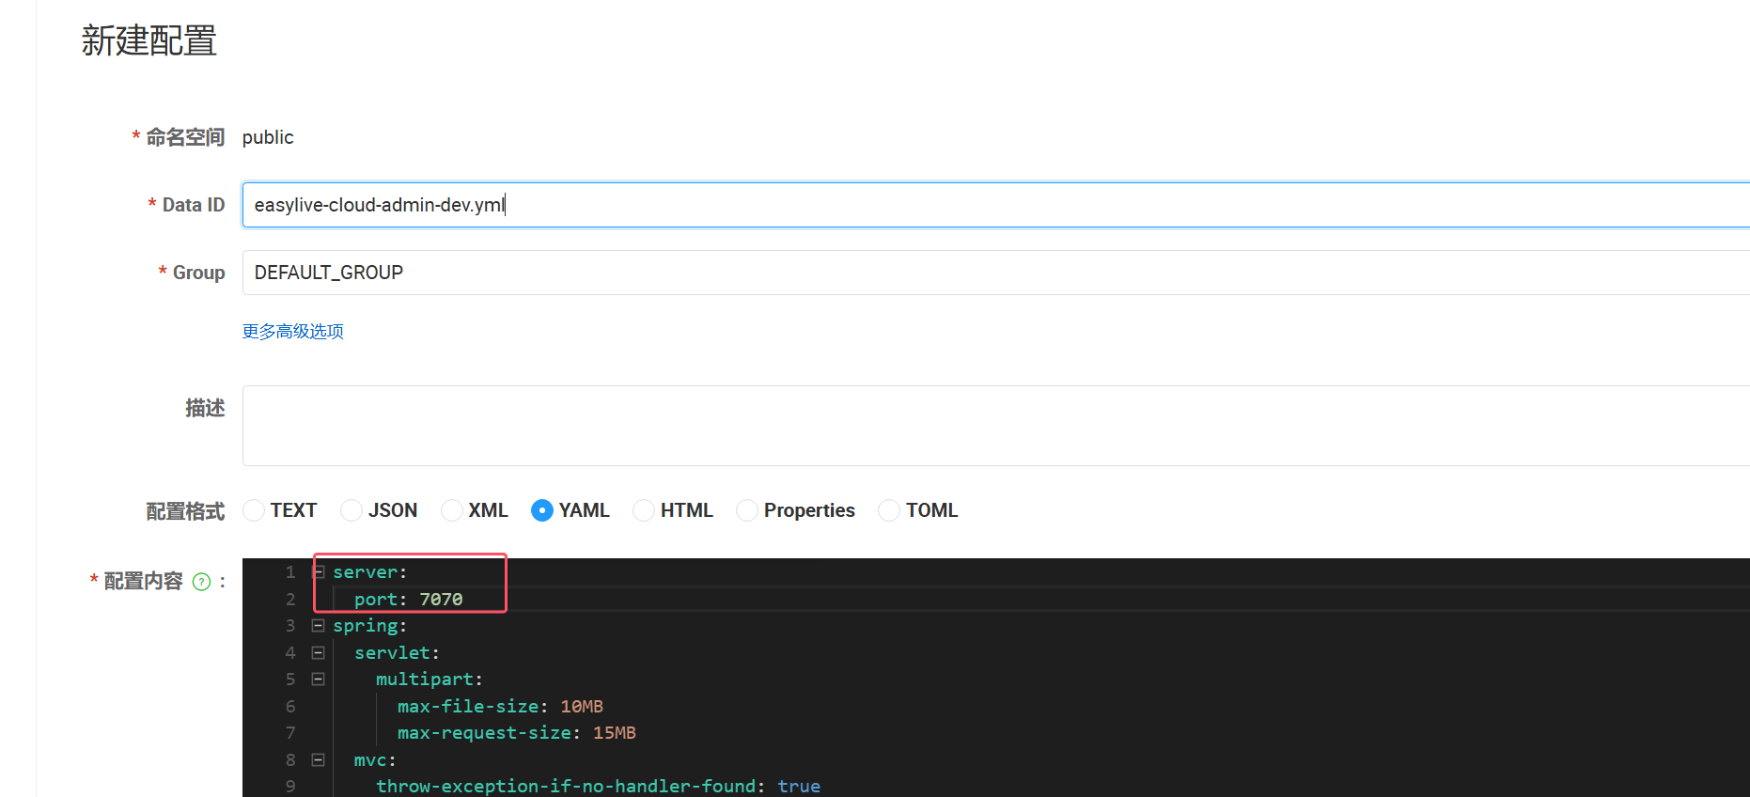Click line number 7 in editor gutter
The image size is (1750, 797).
coord(290,733)
